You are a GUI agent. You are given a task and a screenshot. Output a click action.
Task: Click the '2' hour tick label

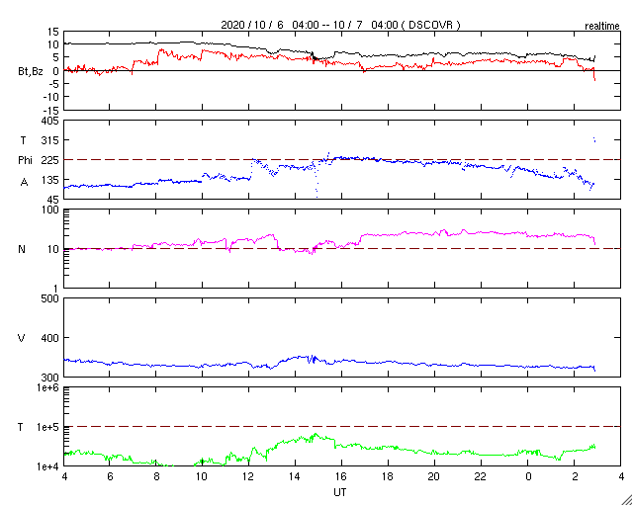pyautogui.click(x=574, y=477)
